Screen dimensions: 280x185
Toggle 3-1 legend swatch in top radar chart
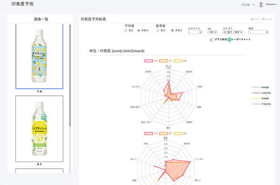(163, 61)
